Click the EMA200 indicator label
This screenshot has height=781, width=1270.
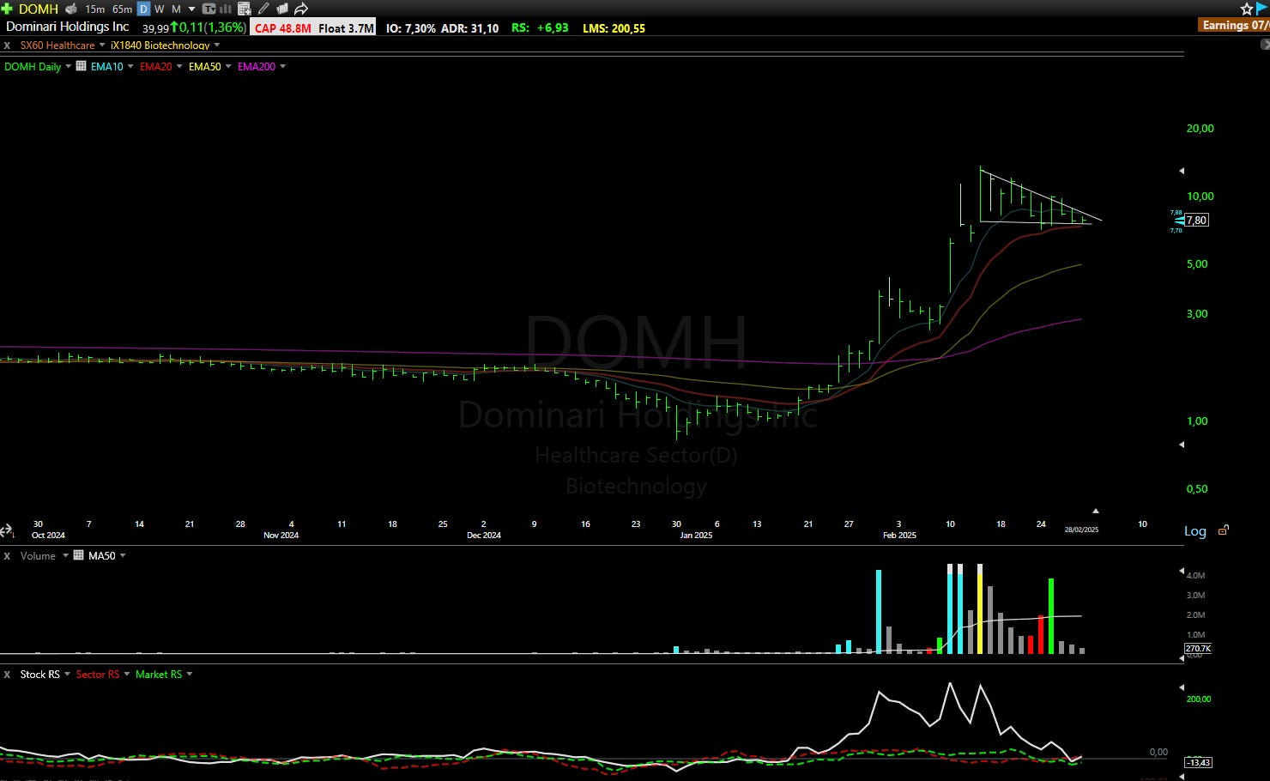point(257,66)
